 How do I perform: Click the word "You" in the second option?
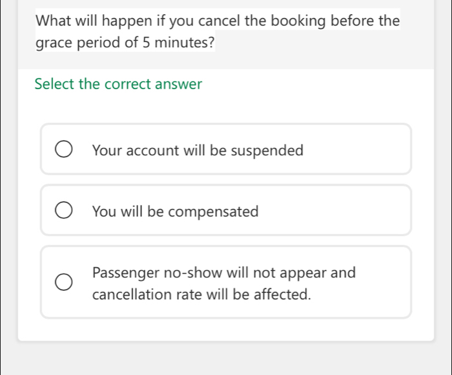[x=103, y=211]
